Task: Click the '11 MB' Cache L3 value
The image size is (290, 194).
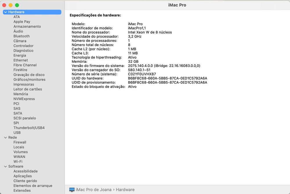Action: click(x=133, y=53)
